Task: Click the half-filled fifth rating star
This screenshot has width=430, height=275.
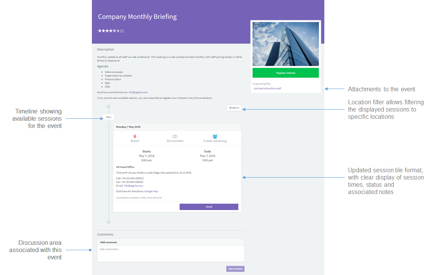Action: coord(115,31)
